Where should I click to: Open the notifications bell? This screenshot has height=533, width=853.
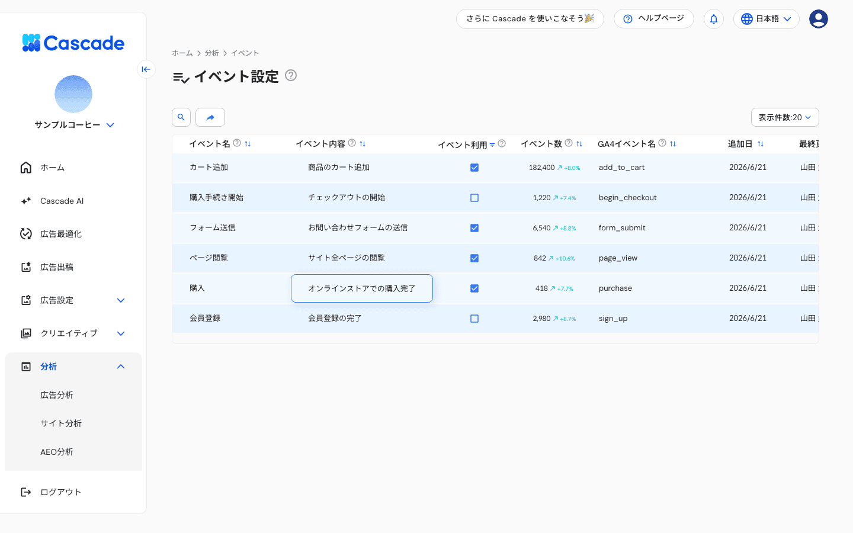pos(714,19)
